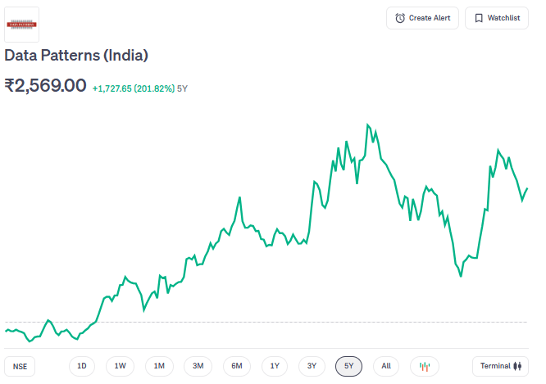Select the 3M time range
The width and height of the screenshot is (546, 384).
point(198,366)
